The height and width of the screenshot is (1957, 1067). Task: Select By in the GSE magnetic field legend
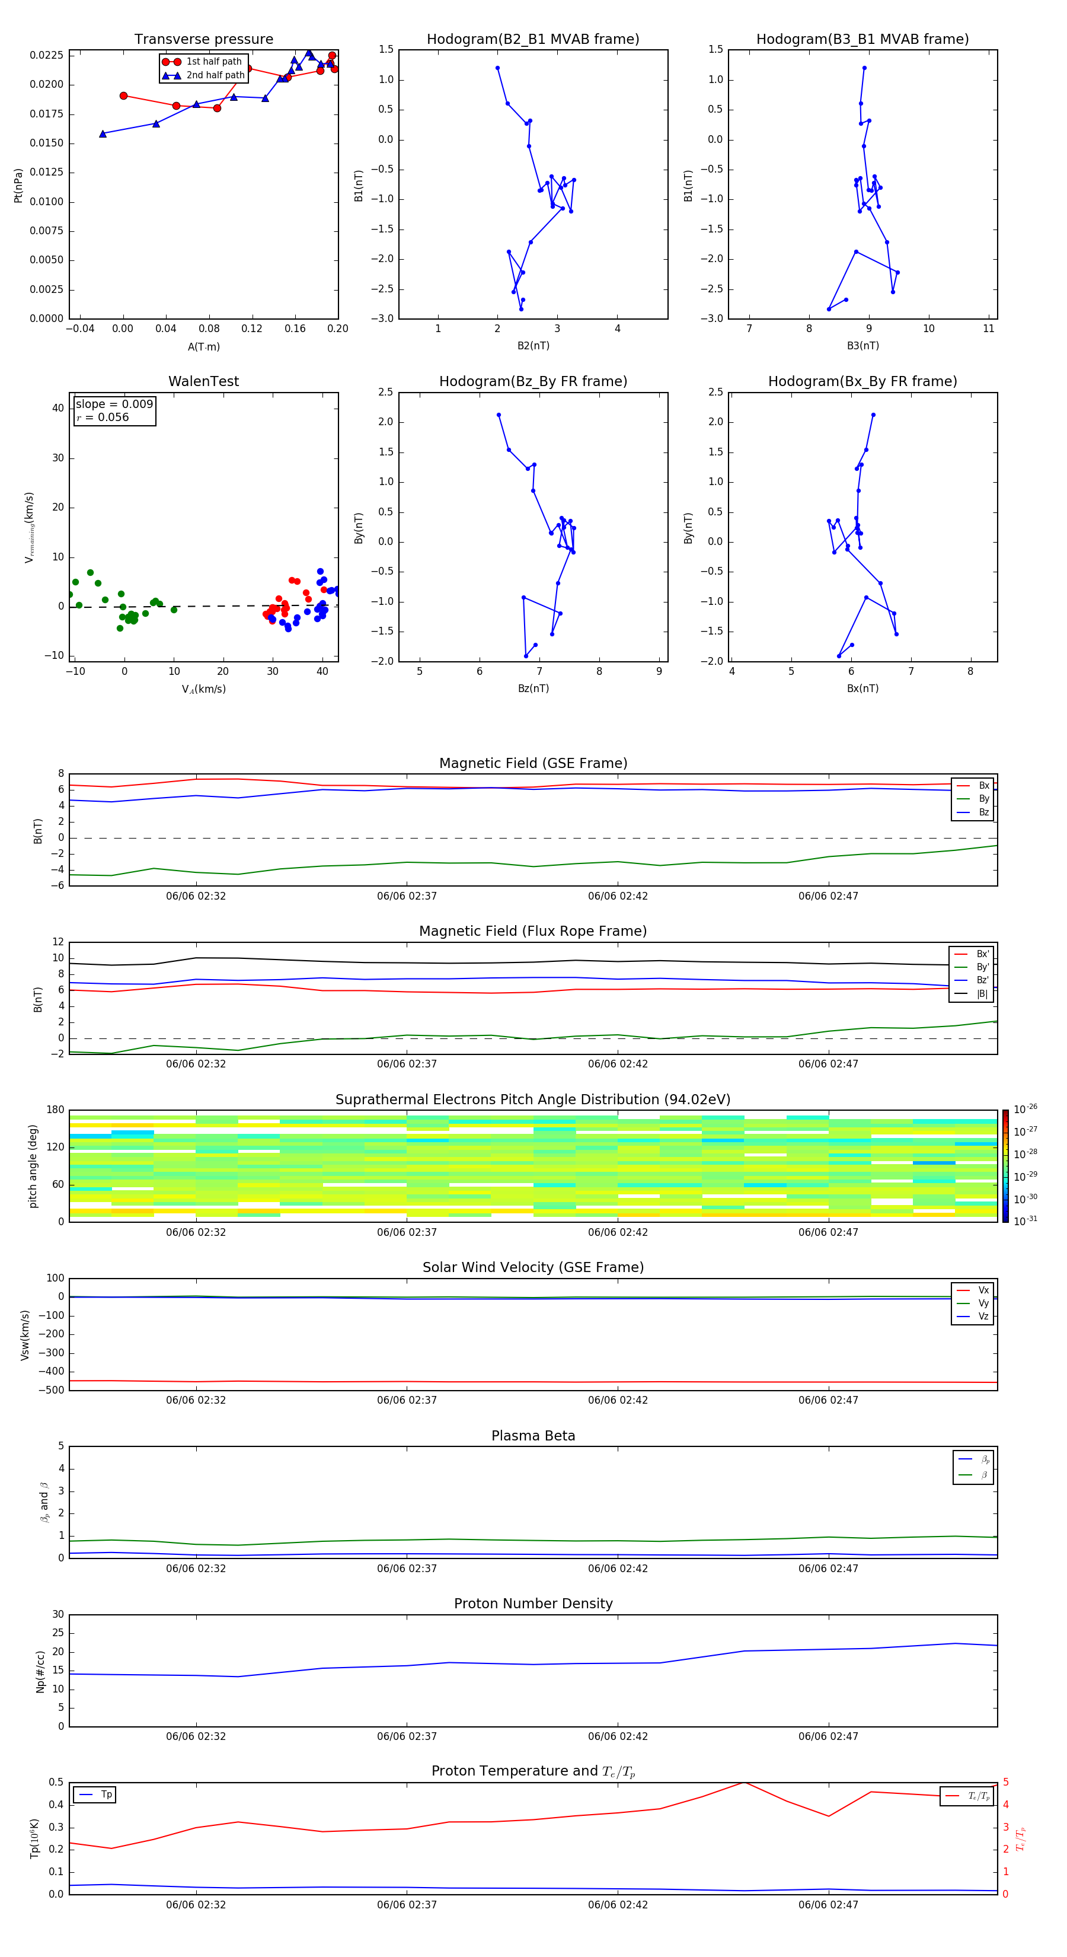pos(973,798)
